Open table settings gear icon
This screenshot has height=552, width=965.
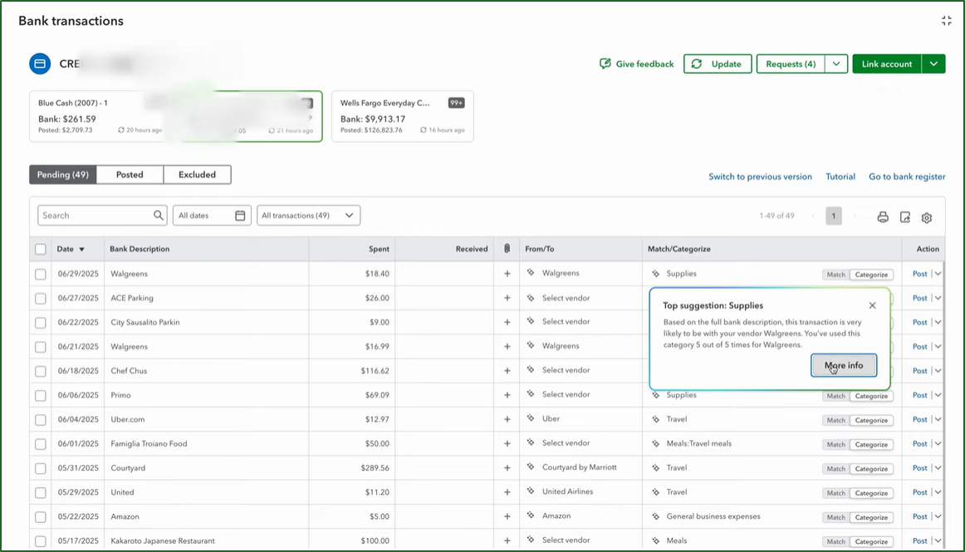tap(927, 217)
